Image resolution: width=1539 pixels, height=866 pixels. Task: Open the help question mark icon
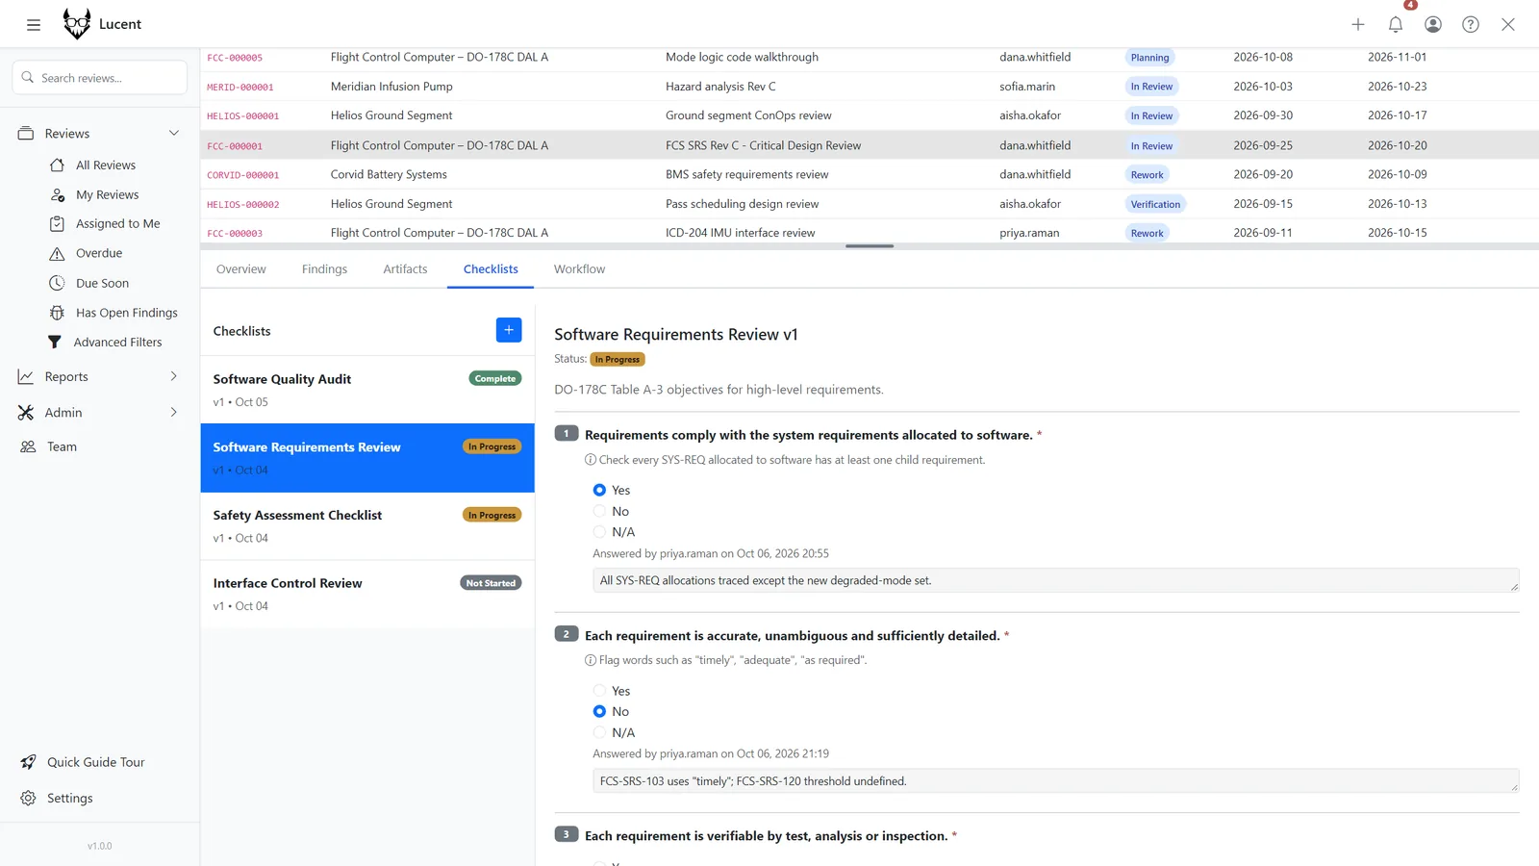[x=1471, y=25]
